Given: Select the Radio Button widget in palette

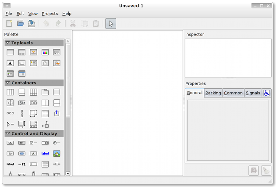Looking at the screenshot, I should tap(57, 143).
